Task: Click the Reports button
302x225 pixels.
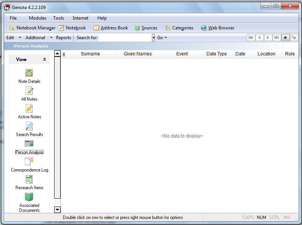Action: (63, 38)
